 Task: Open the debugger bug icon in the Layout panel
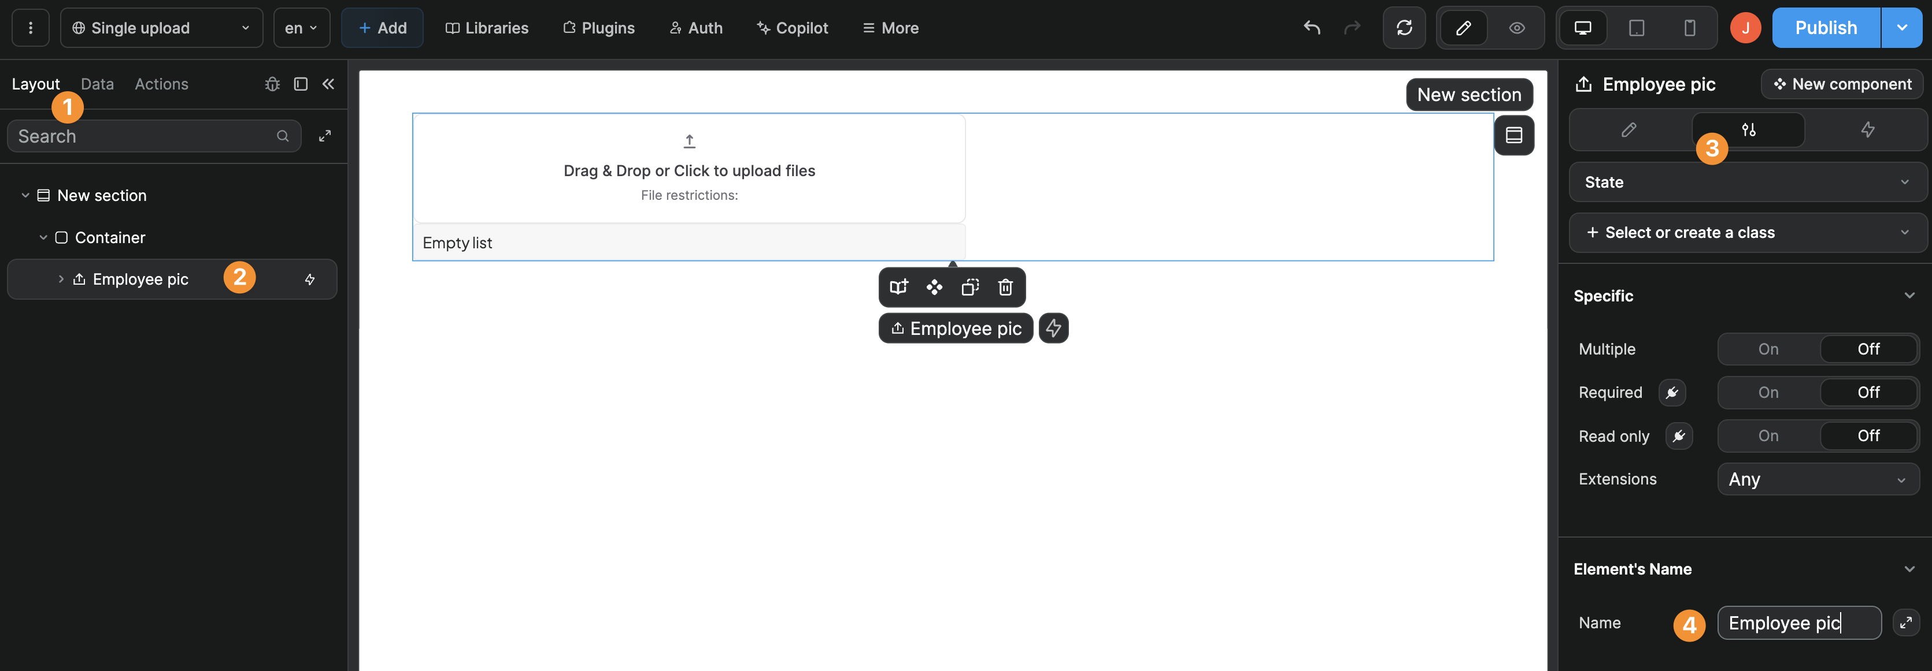(x=272, y=84)
